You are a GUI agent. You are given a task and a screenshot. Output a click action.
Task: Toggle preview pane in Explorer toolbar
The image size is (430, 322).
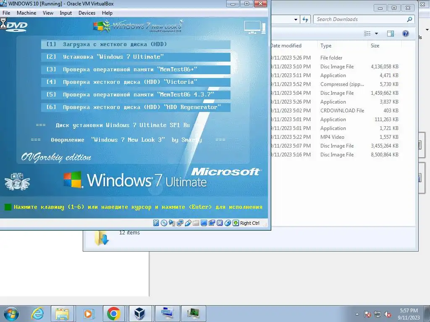tap(391, 34)
